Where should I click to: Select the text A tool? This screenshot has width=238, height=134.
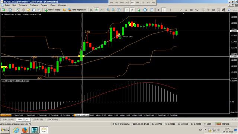point(186,10)
